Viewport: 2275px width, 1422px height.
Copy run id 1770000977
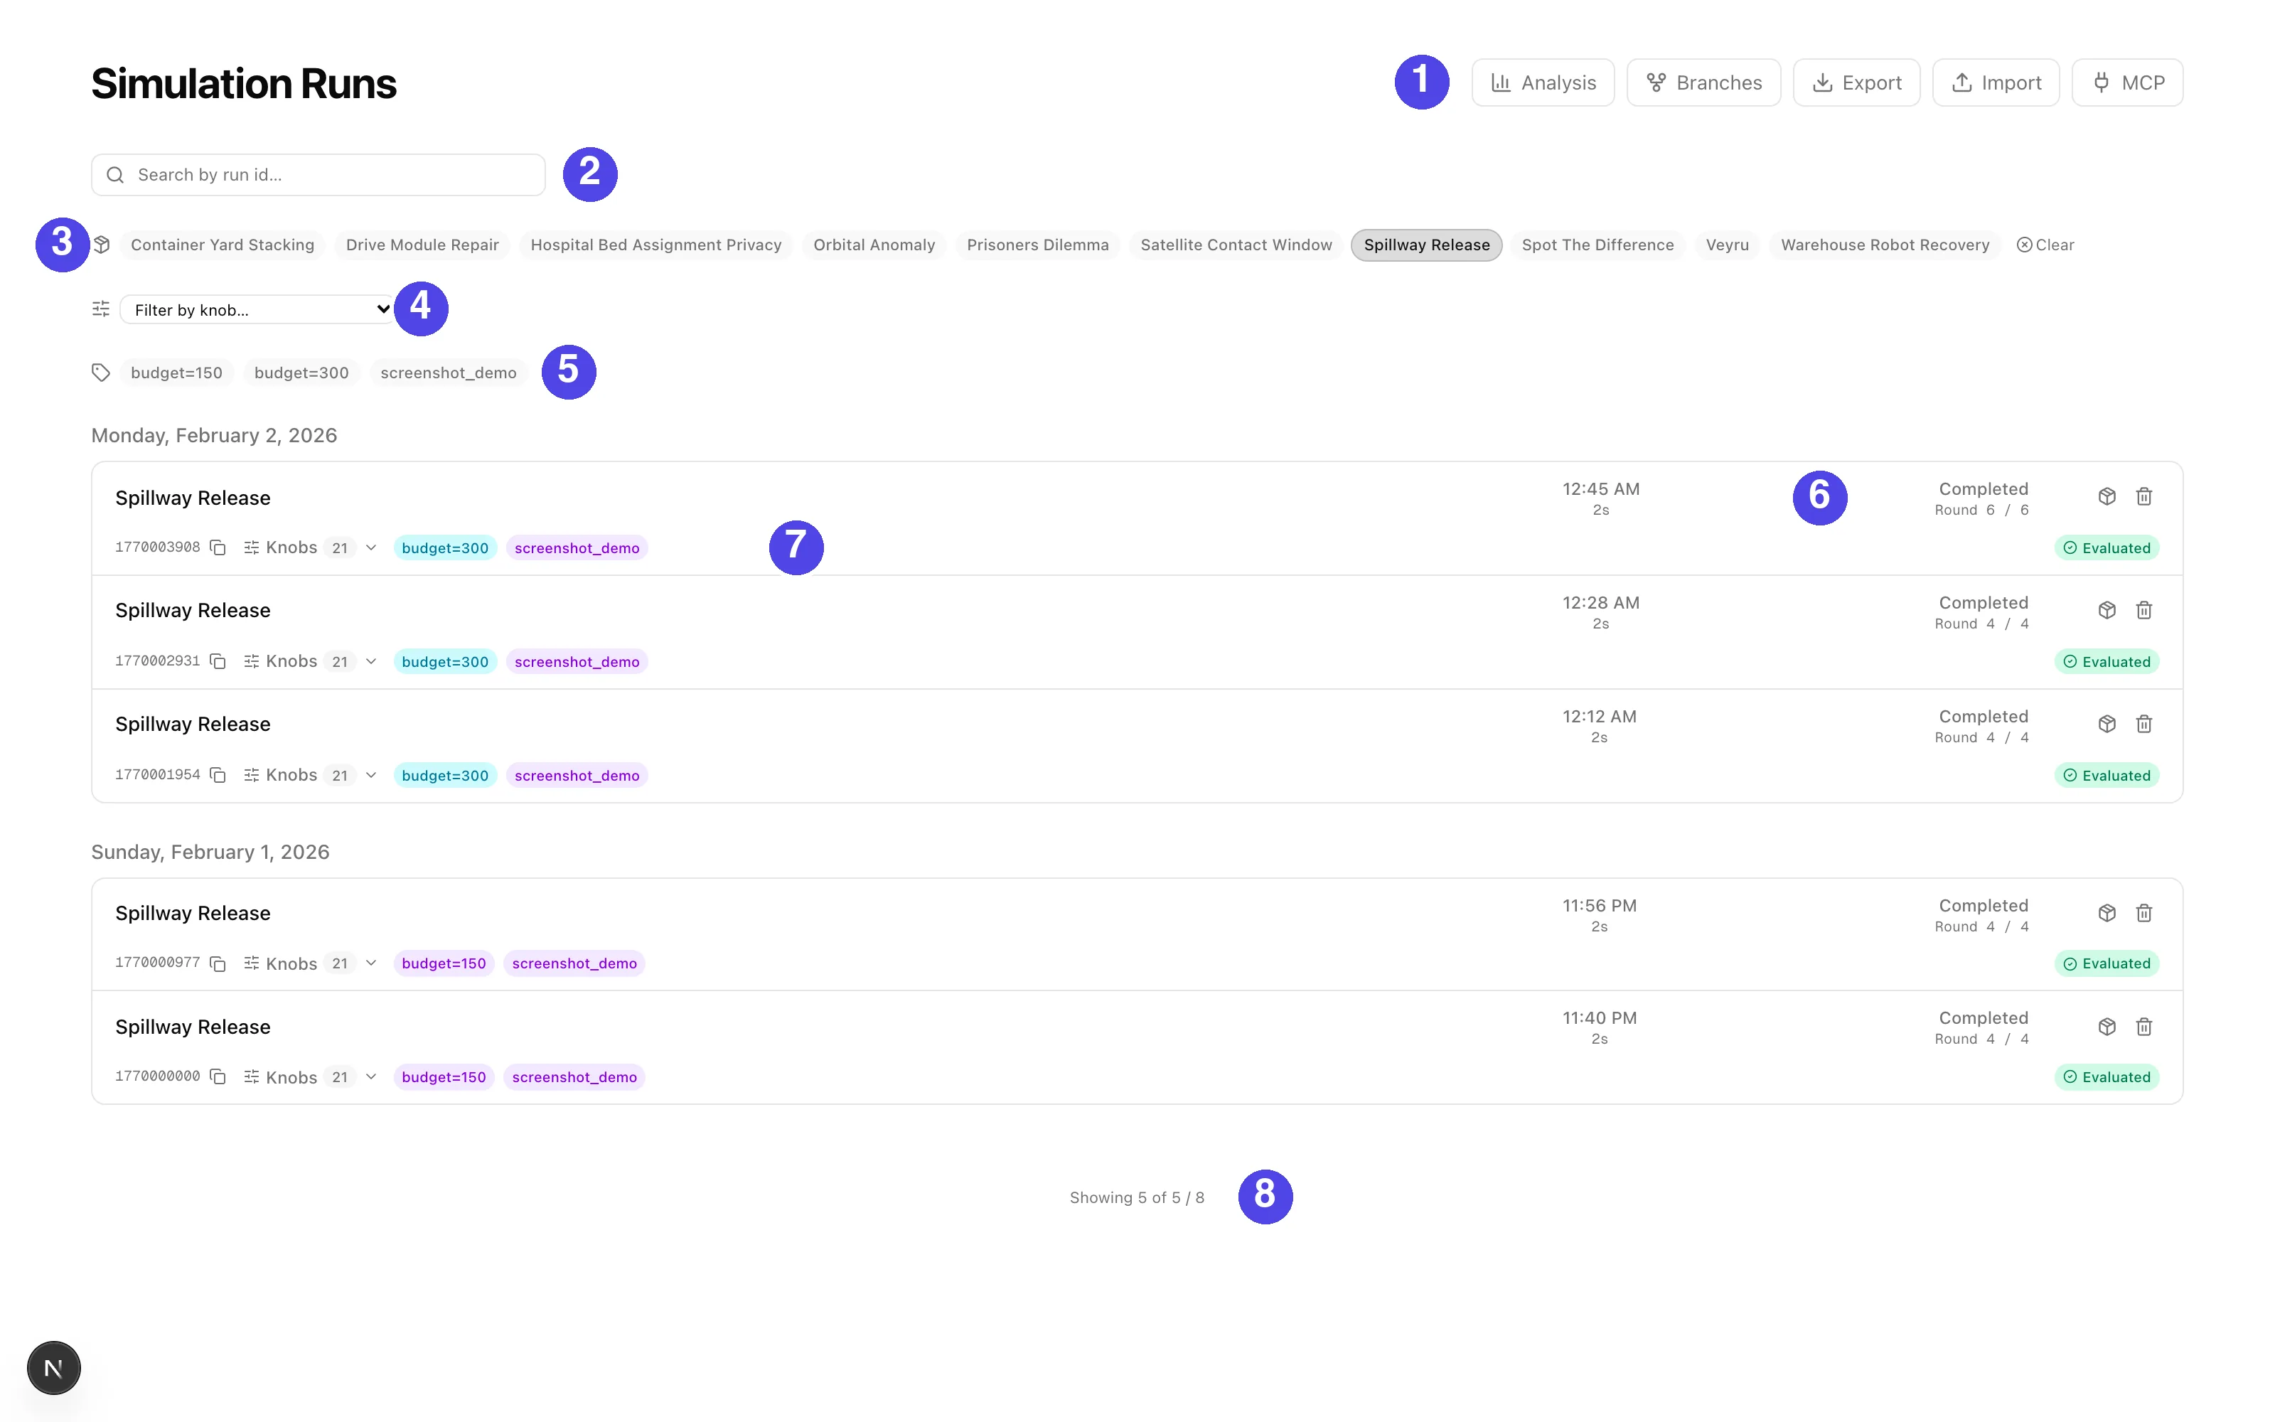218,963
